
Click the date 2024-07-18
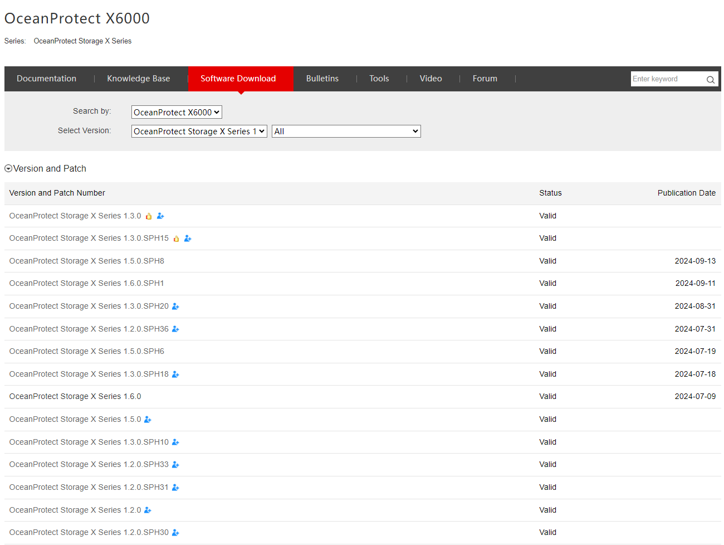click(x=696, y=374)
